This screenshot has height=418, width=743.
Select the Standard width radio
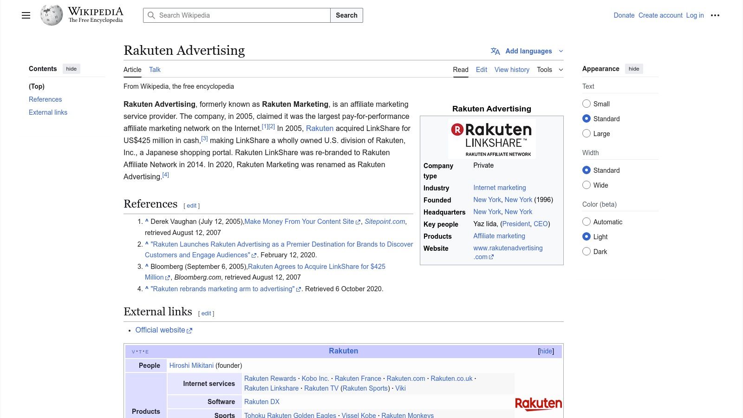click(587, 170)
